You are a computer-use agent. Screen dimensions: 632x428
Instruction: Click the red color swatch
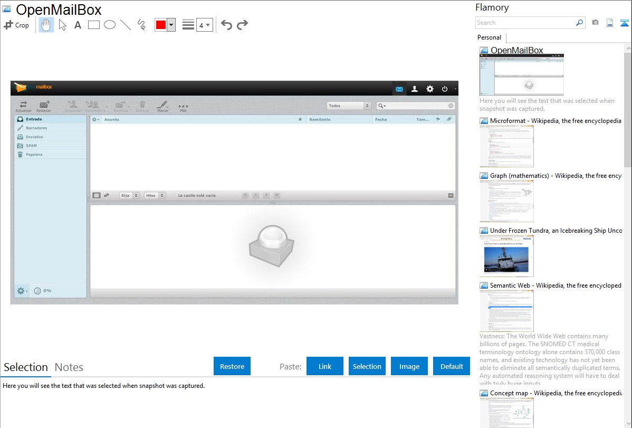pos(160,25)
